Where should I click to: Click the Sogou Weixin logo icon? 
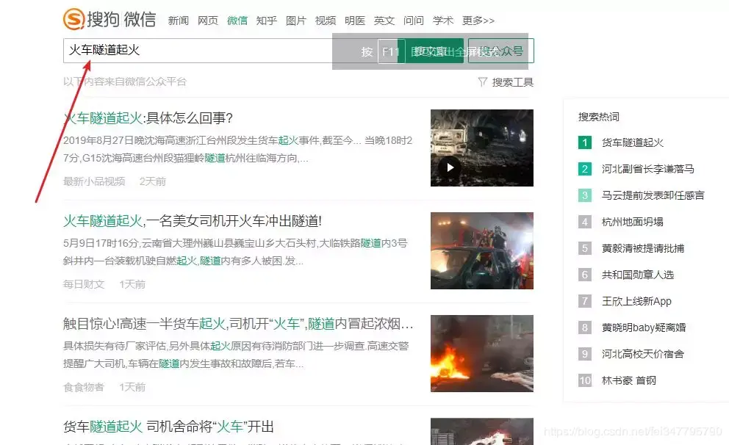click(73, 19)
